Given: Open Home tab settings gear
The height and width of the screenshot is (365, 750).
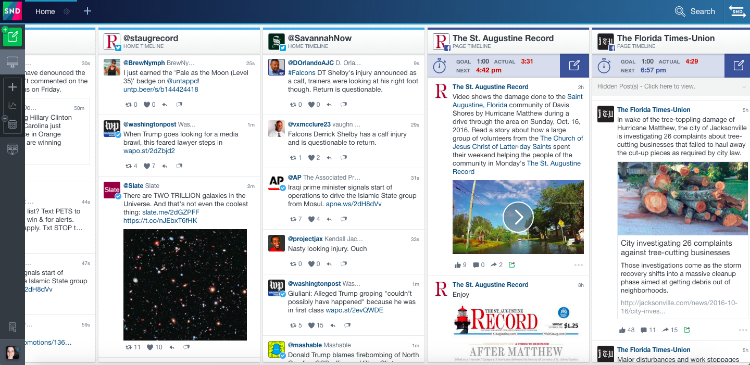Looking at the screenshot, I should 67,11.
